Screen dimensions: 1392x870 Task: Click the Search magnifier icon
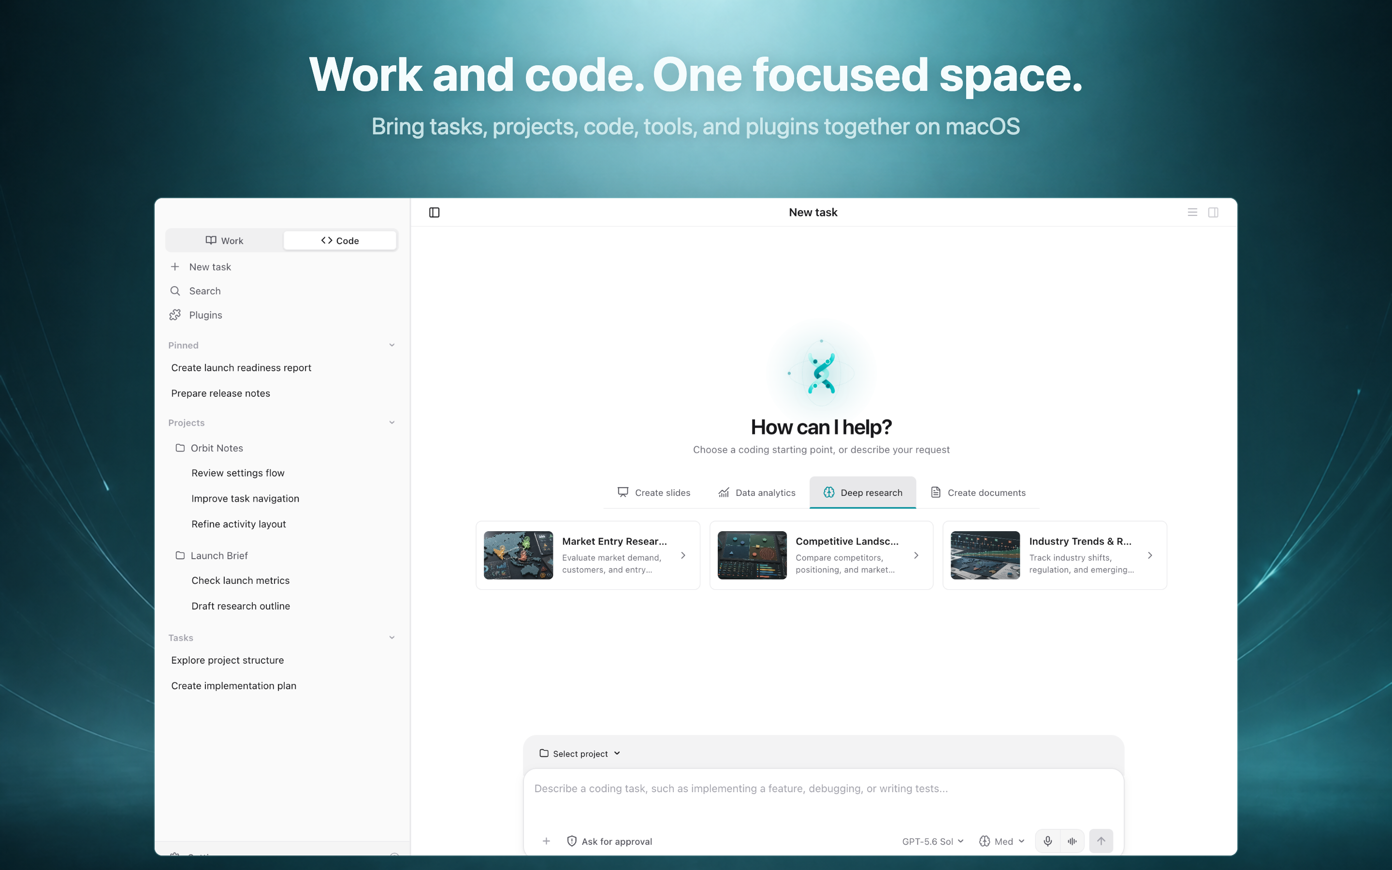175,290
